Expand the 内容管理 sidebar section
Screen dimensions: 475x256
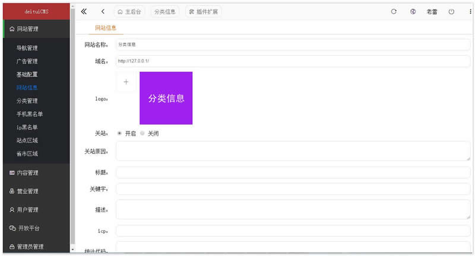click(34, 173)
